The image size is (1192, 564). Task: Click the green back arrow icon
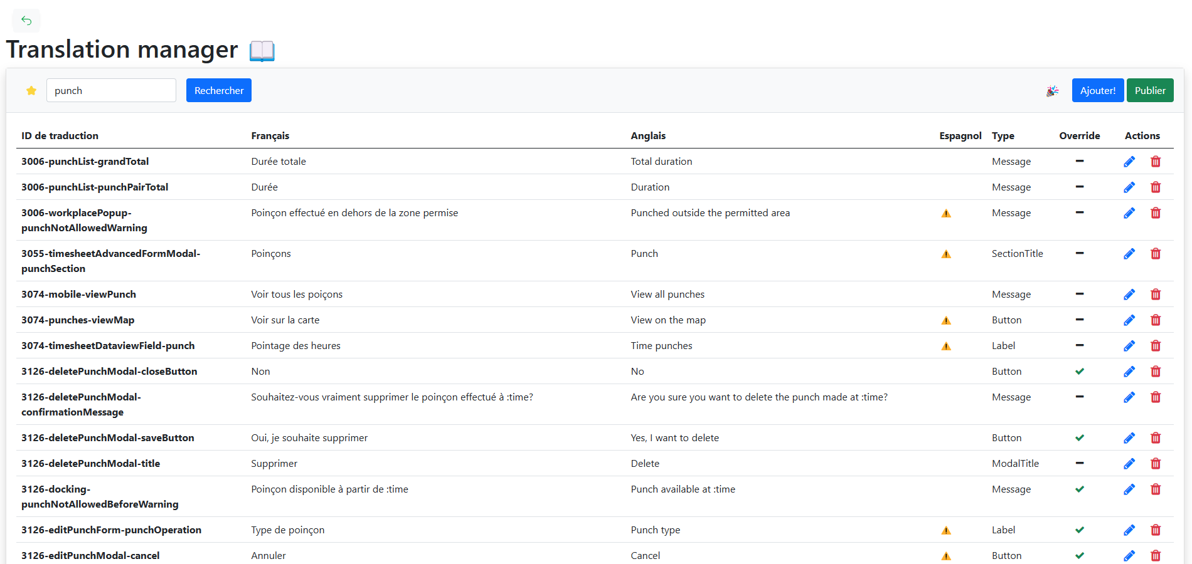pyautogui.click(x=26, y=21)
